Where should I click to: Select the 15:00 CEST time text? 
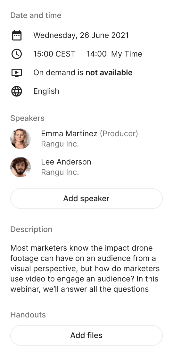[x=54, y=54]
